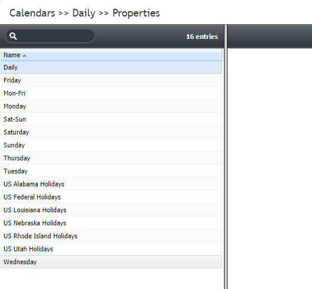Pick the Saturday calendar row

coord(111,132)
